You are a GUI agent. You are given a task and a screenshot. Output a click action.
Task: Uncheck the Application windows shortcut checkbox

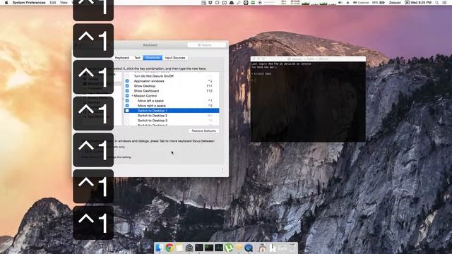point(127,81)
